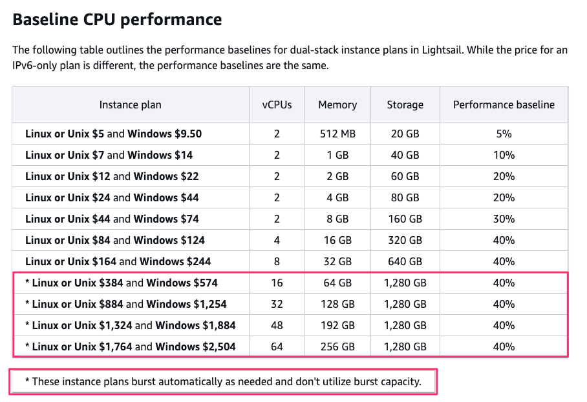This screenshot has height=402, width=587.
Task: Select the Linux or Unix $5 plan row
Action: tap(113, 134)
